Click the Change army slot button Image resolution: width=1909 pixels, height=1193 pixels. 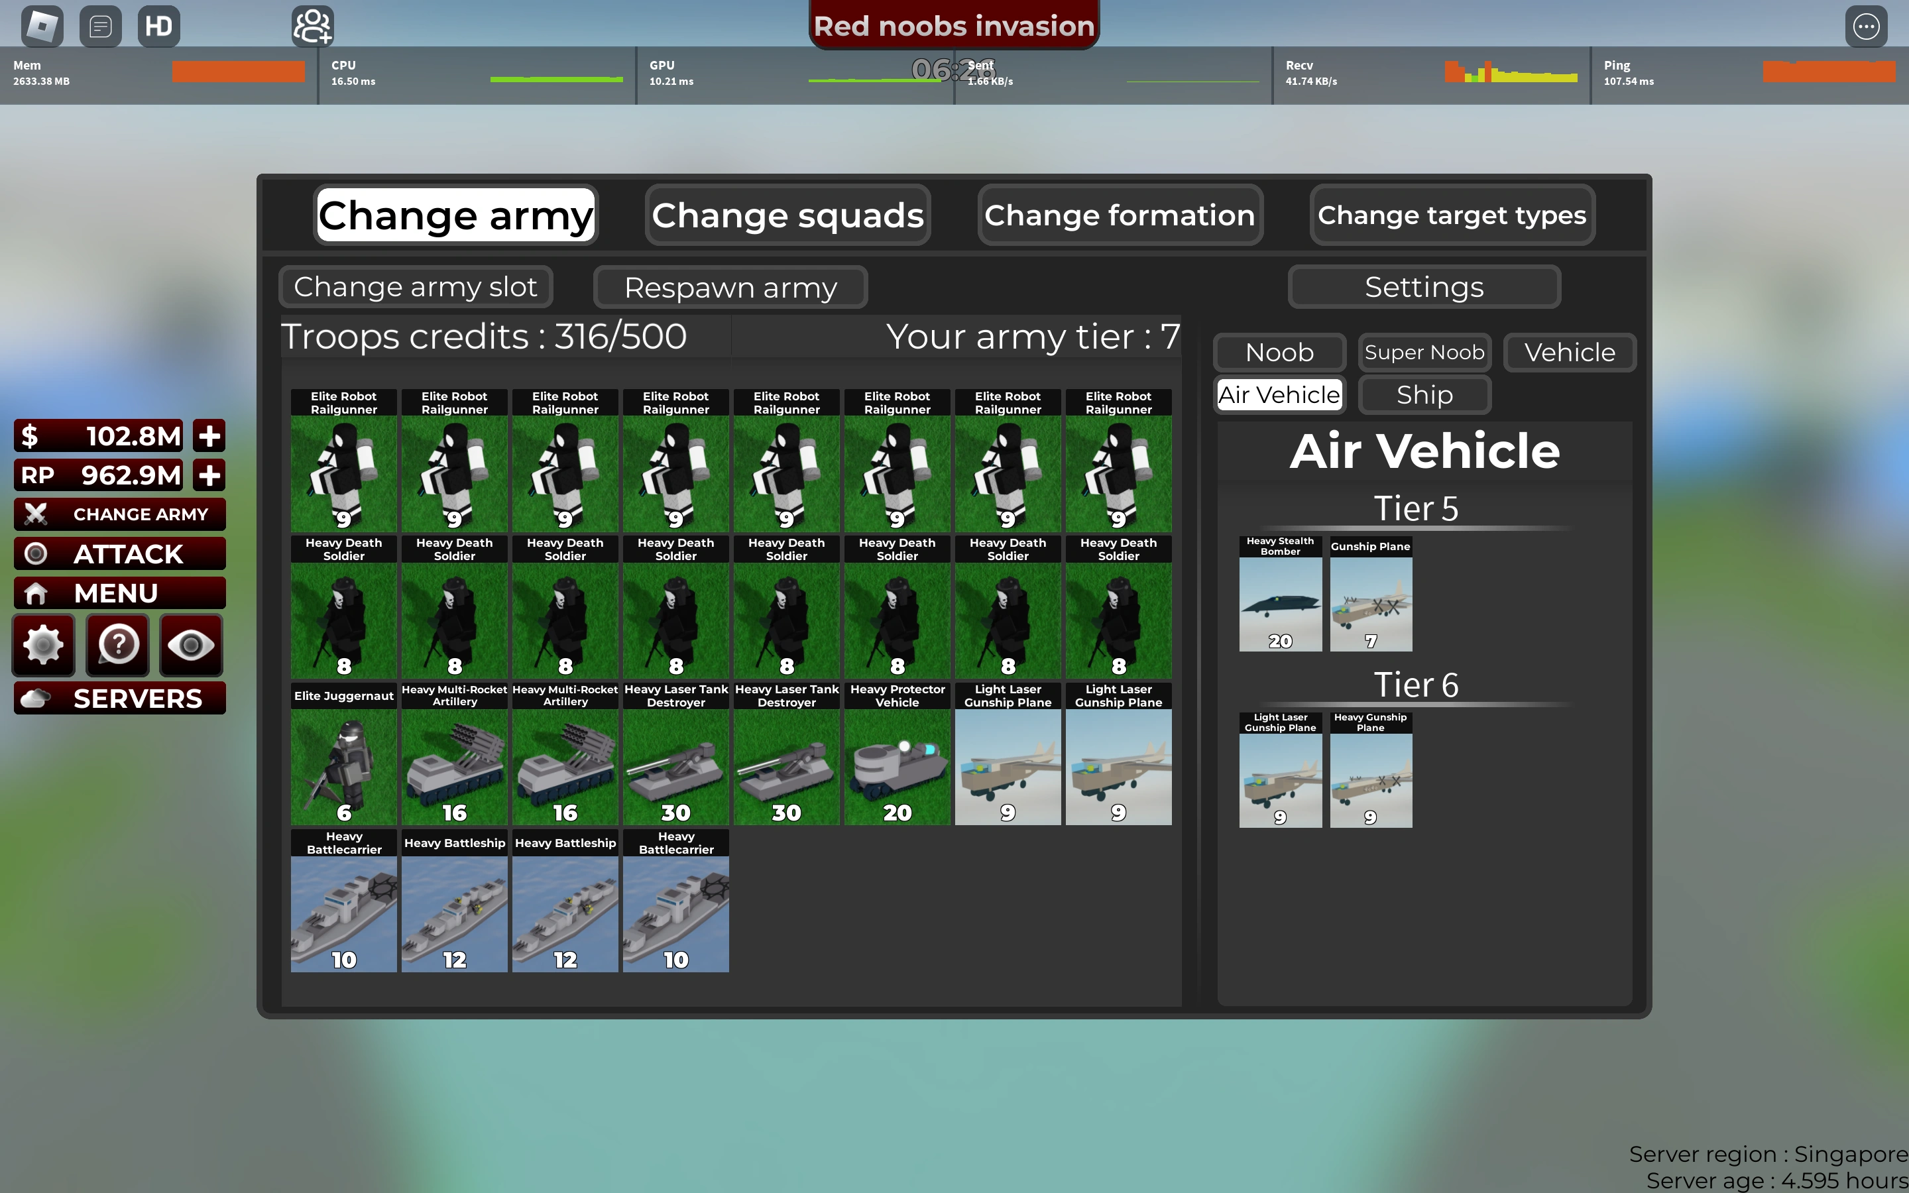416,286
